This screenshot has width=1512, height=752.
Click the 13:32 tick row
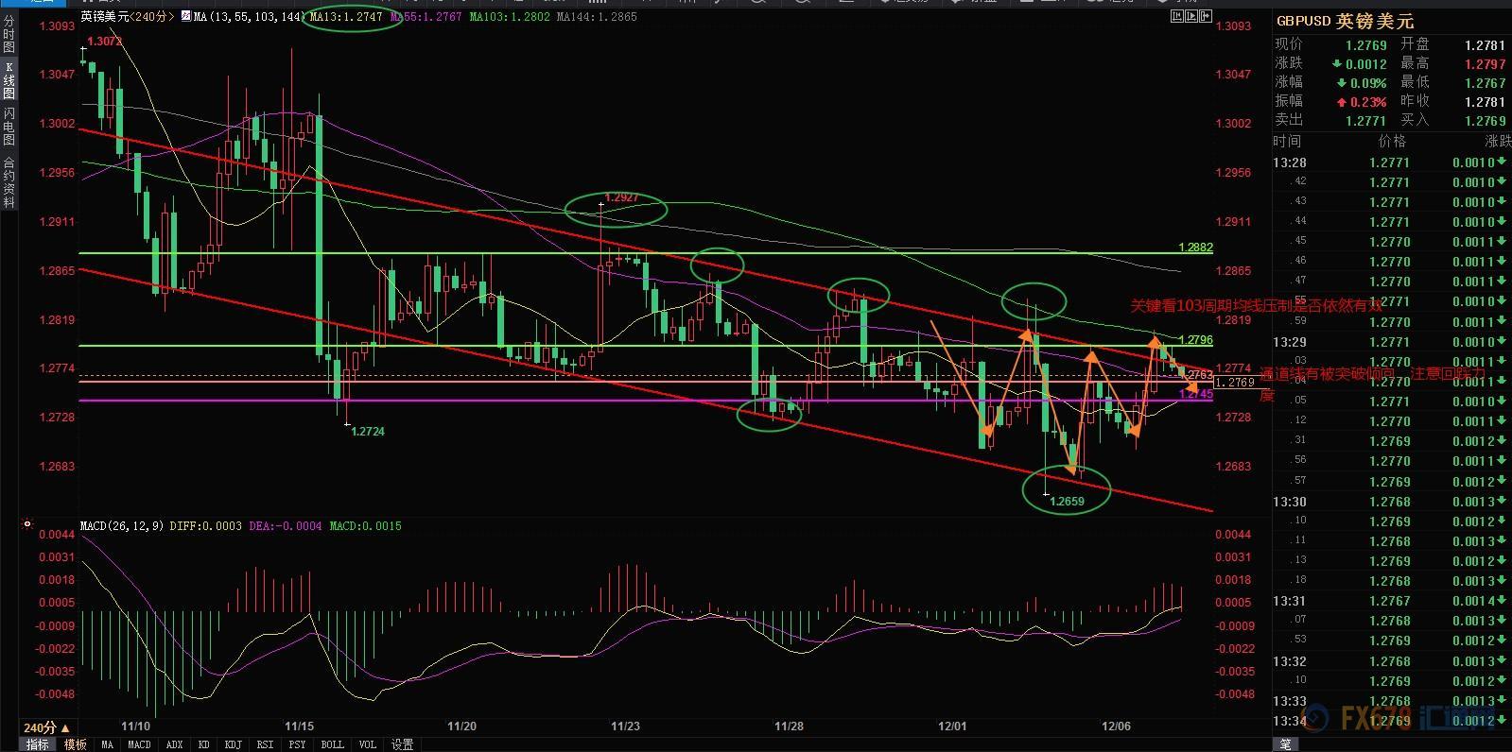pyautogui.click(x=1390, y=661)
